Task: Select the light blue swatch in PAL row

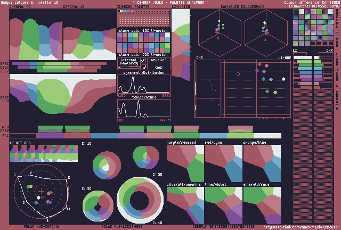Action: (213, 136)
